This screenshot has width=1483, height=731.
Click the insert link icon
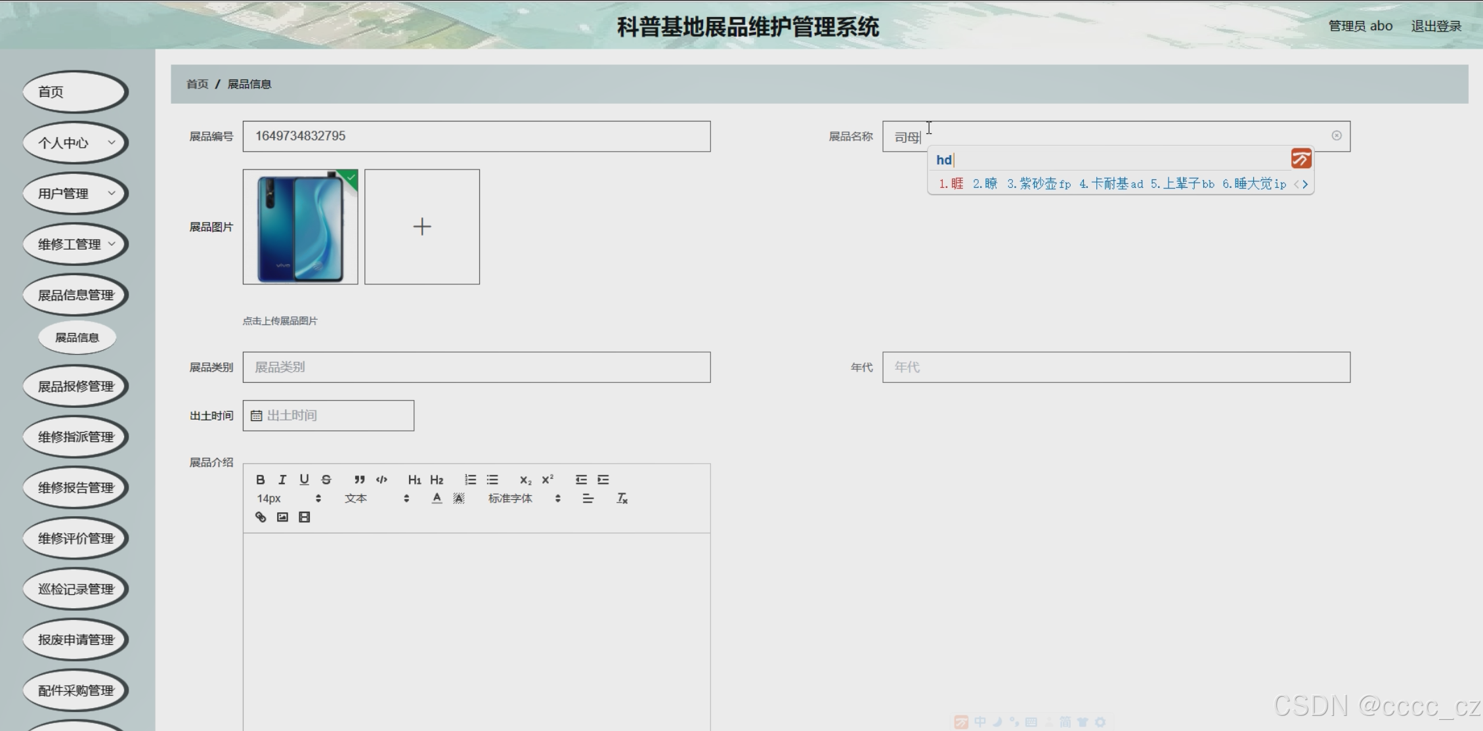pyautogui.click(x=261, y=517)
